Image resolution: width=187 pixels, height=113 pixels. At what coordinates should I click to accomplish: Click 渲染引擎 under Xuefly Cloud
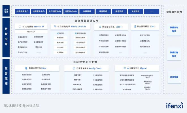[x=77, y=75]
